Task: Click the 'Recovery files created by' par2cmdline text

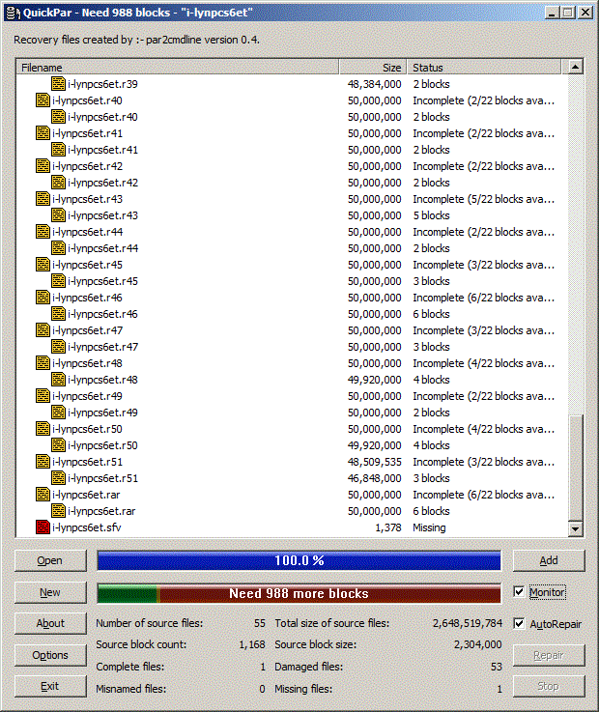Action: pos(136,40)
